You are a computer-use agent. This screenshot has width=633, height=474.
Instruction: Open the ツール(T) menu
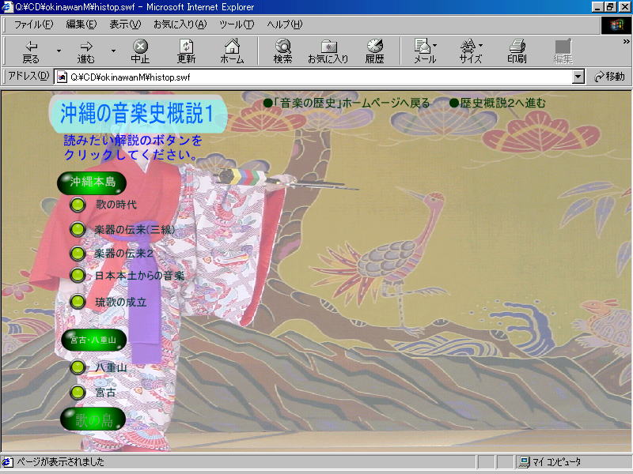237,24
